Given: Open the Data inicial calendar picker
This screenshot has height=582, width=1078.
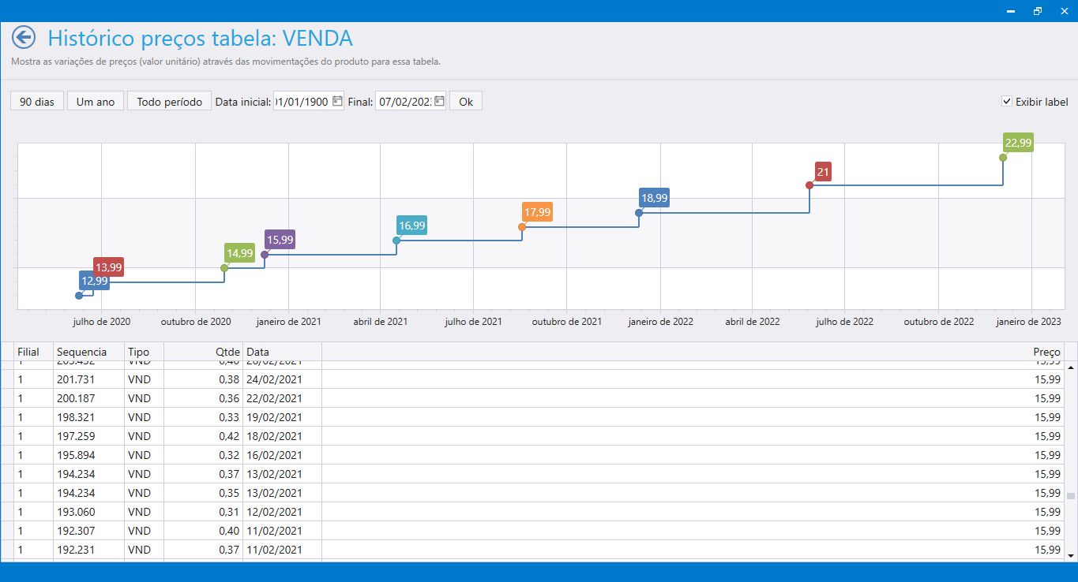Looking at the screenshot, I should click(337, 101).
